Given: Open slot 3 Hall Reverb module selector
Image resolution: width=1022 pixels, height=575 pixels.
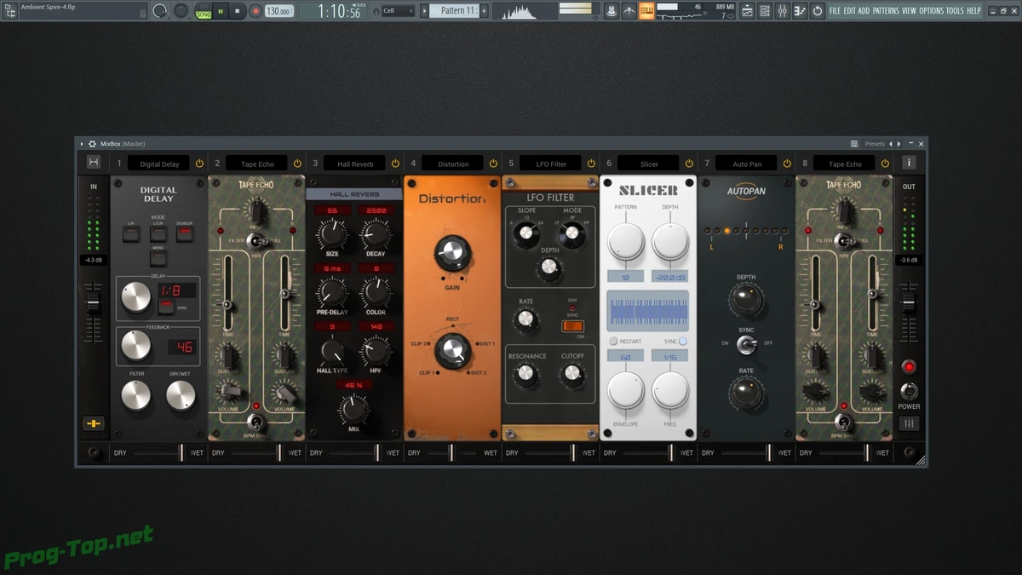Looking at the screenshot, I should point(355,164).
